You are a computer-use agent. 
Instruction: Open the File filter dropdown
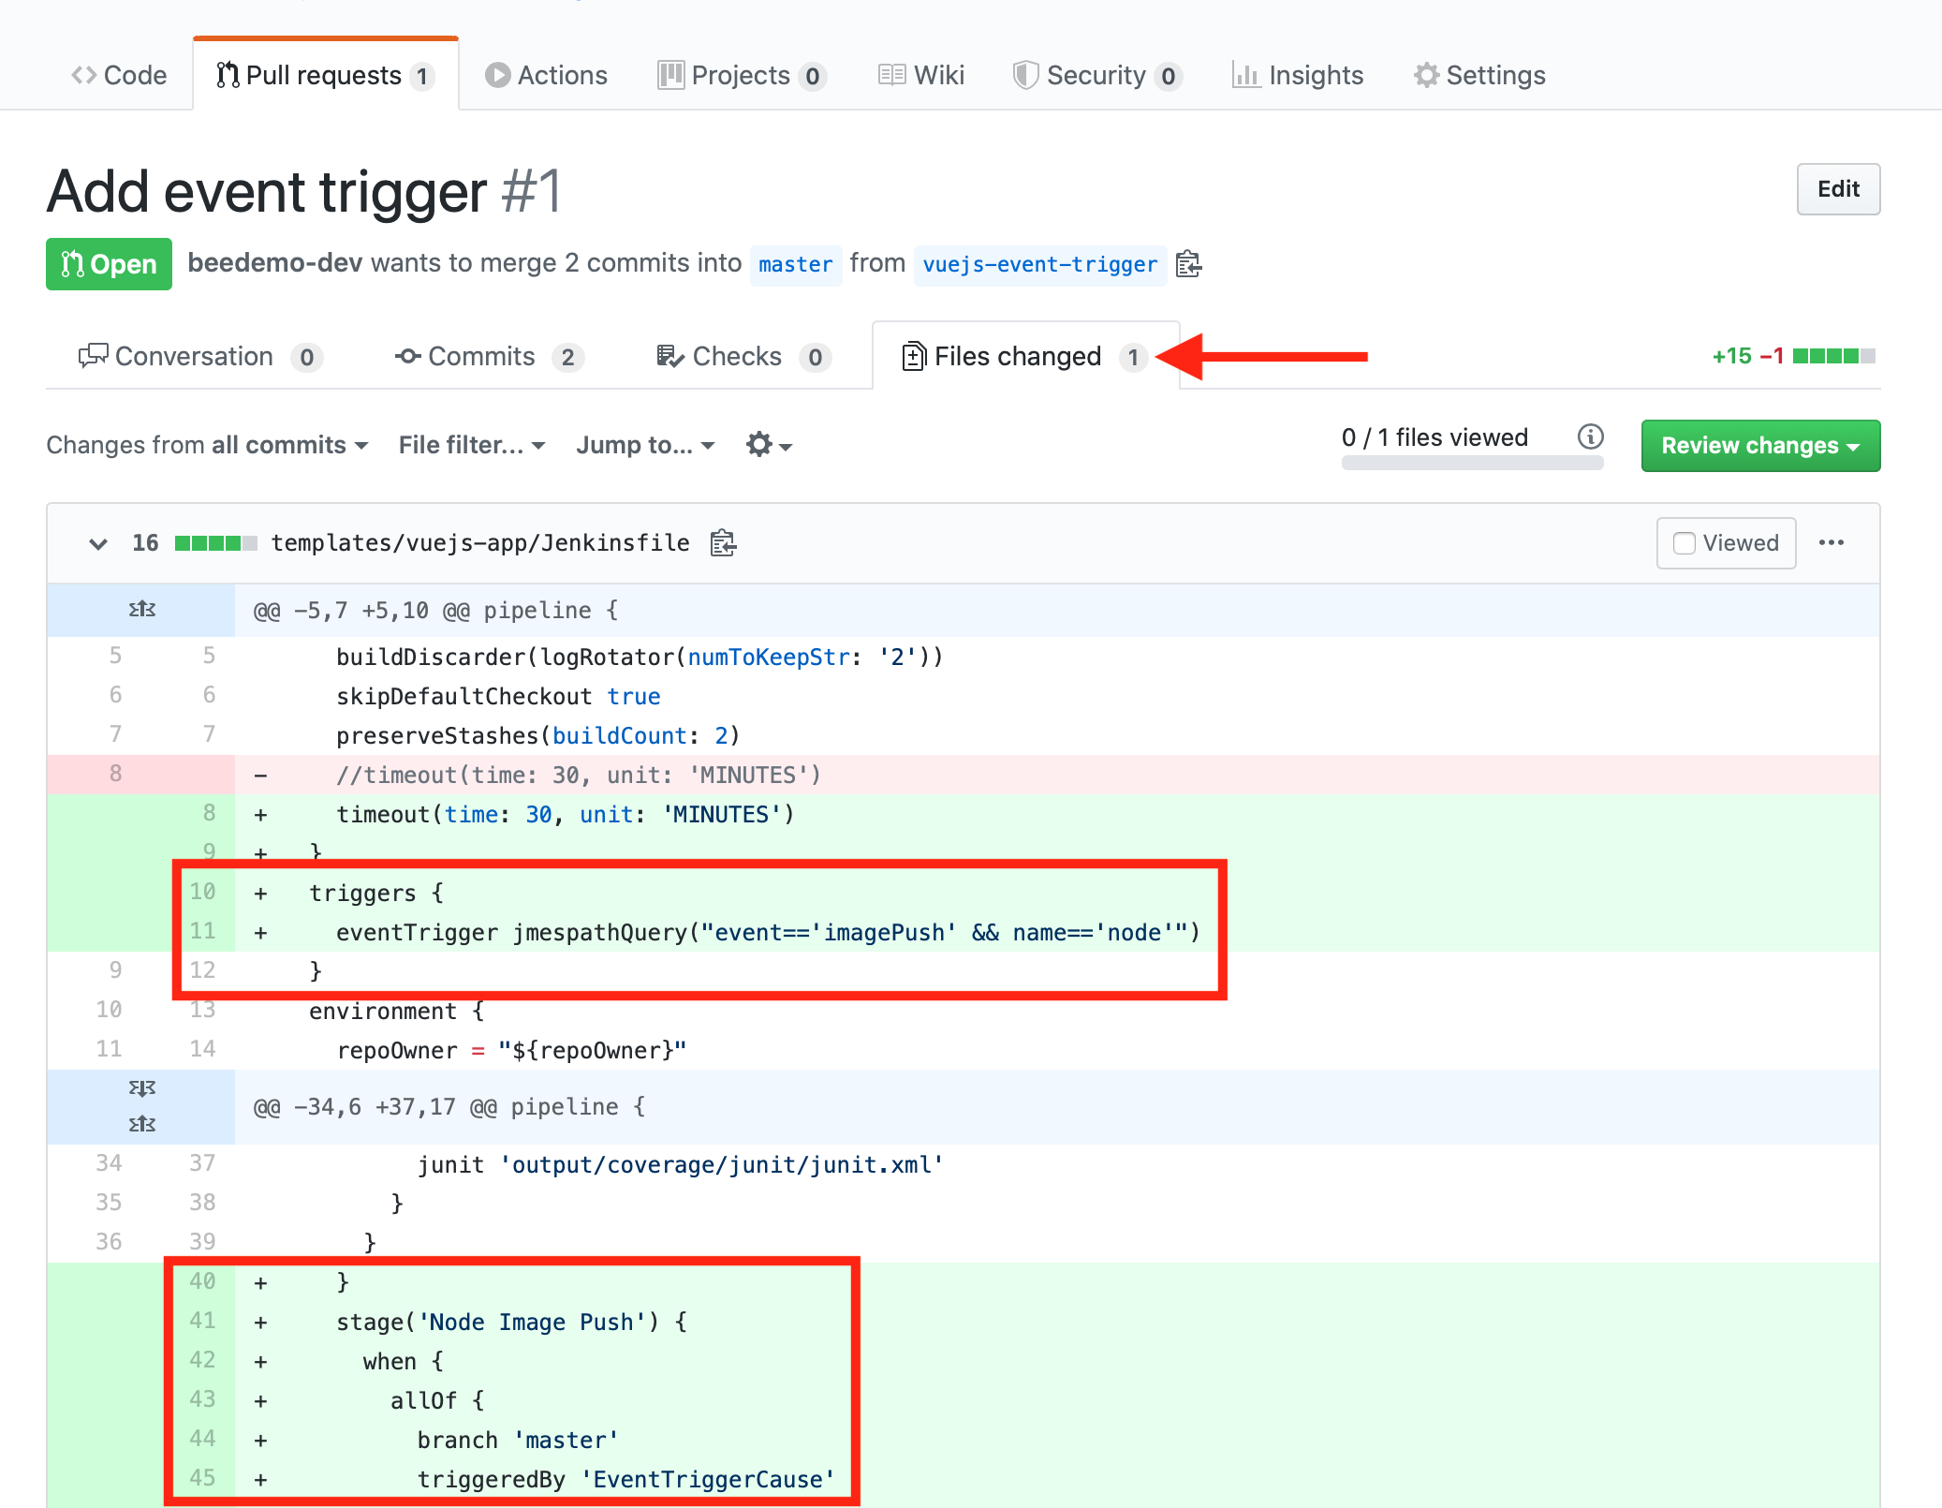(x=472, y=445)
